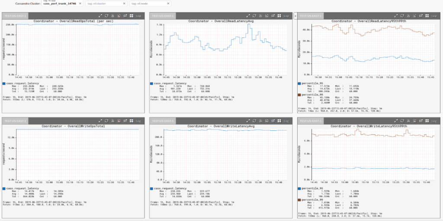Click grid icon on OverallWriteLatency95th99th panel
Image resolution: width=443 pixels, height=221 pixels.
[x=427, y=121]
